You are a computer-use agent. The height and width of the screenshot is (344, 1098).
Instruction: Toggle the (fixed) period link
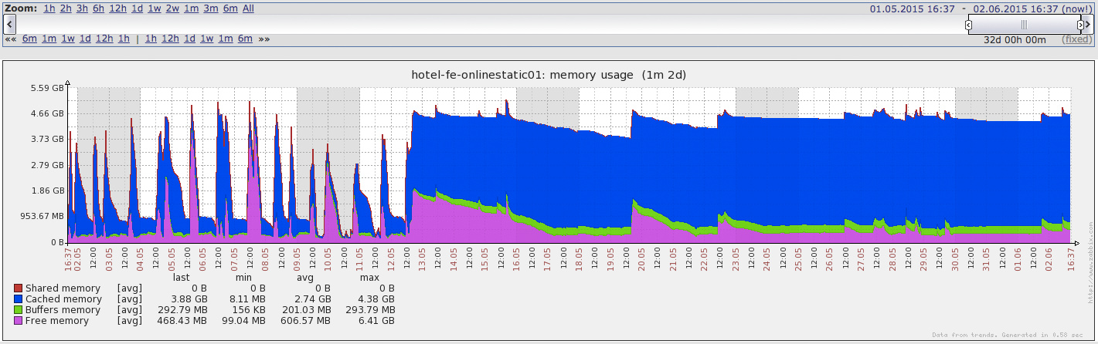pos(1077,39)
